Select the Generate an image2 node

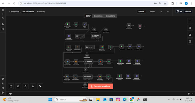coord(67,61)
